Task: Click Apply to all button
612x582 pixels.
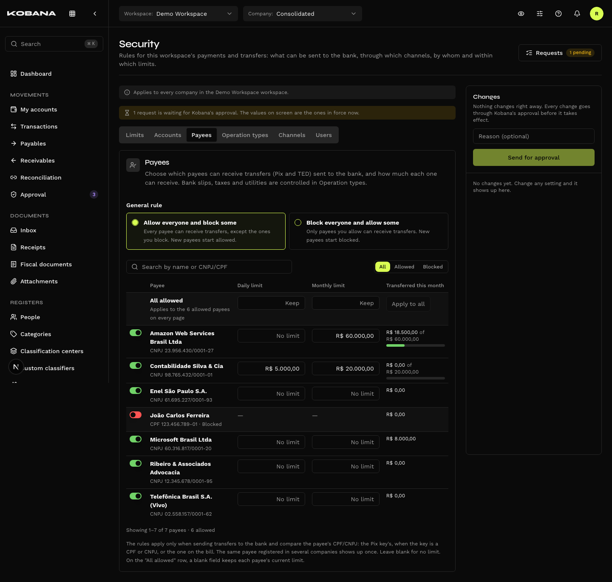Action: point(408,304)
